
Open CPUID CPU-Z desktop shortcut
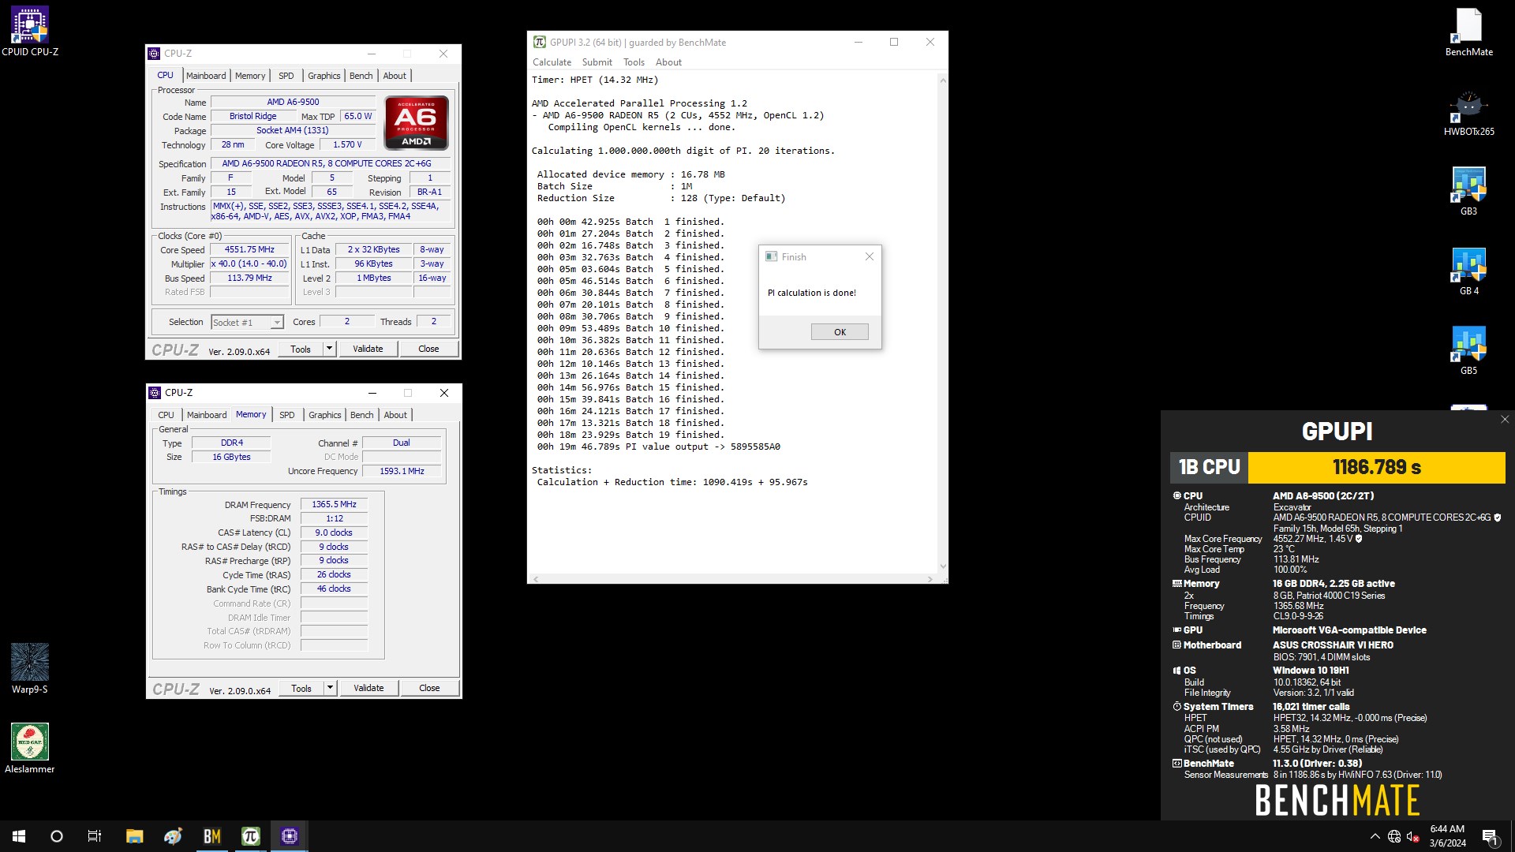[x=29, y=32]
